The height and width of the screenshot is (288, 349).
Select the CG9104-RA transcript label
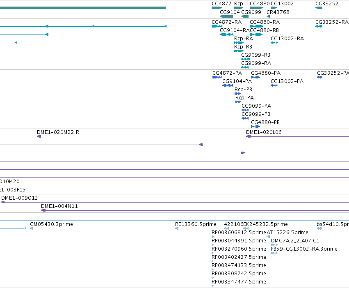pyautogui.click(x=235, y=30)
